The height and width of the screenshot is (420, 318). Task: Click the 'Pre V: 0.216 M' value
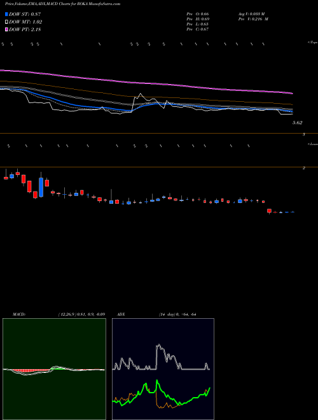click(x=253, y=19)
